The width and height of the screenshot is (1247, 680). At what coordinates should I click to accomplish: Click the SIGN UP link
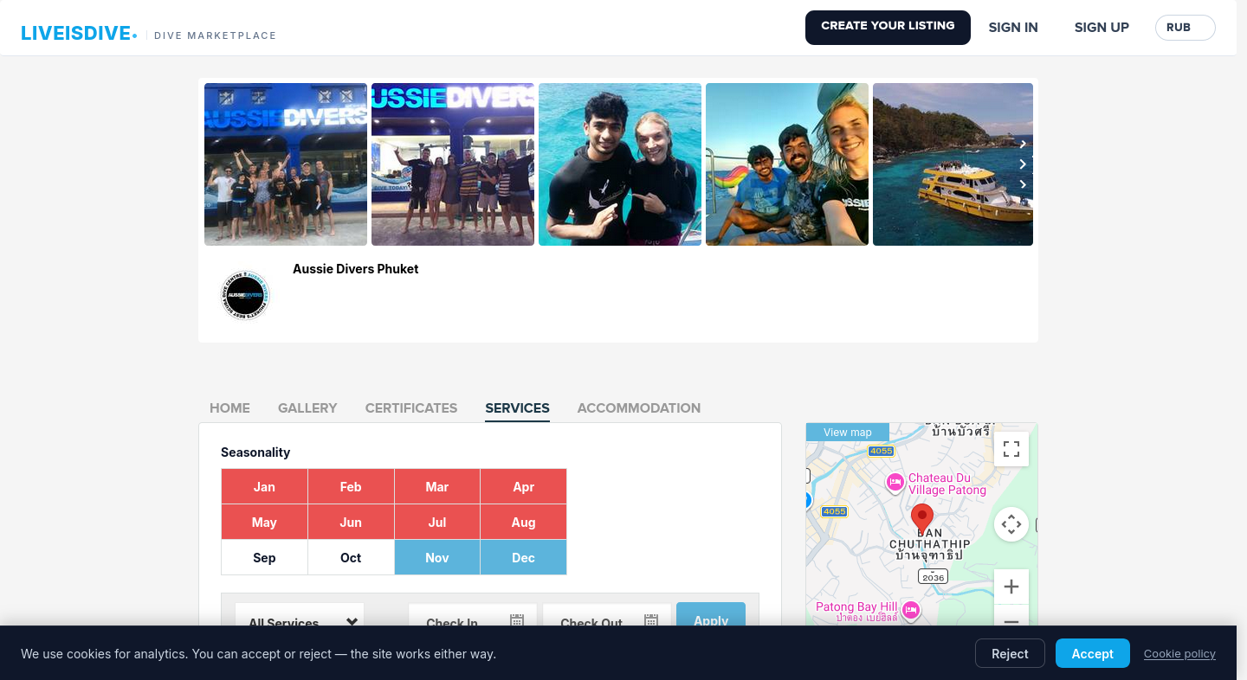point(1102,28)
